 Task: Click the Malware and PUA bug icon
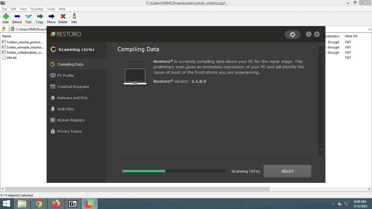53,98
